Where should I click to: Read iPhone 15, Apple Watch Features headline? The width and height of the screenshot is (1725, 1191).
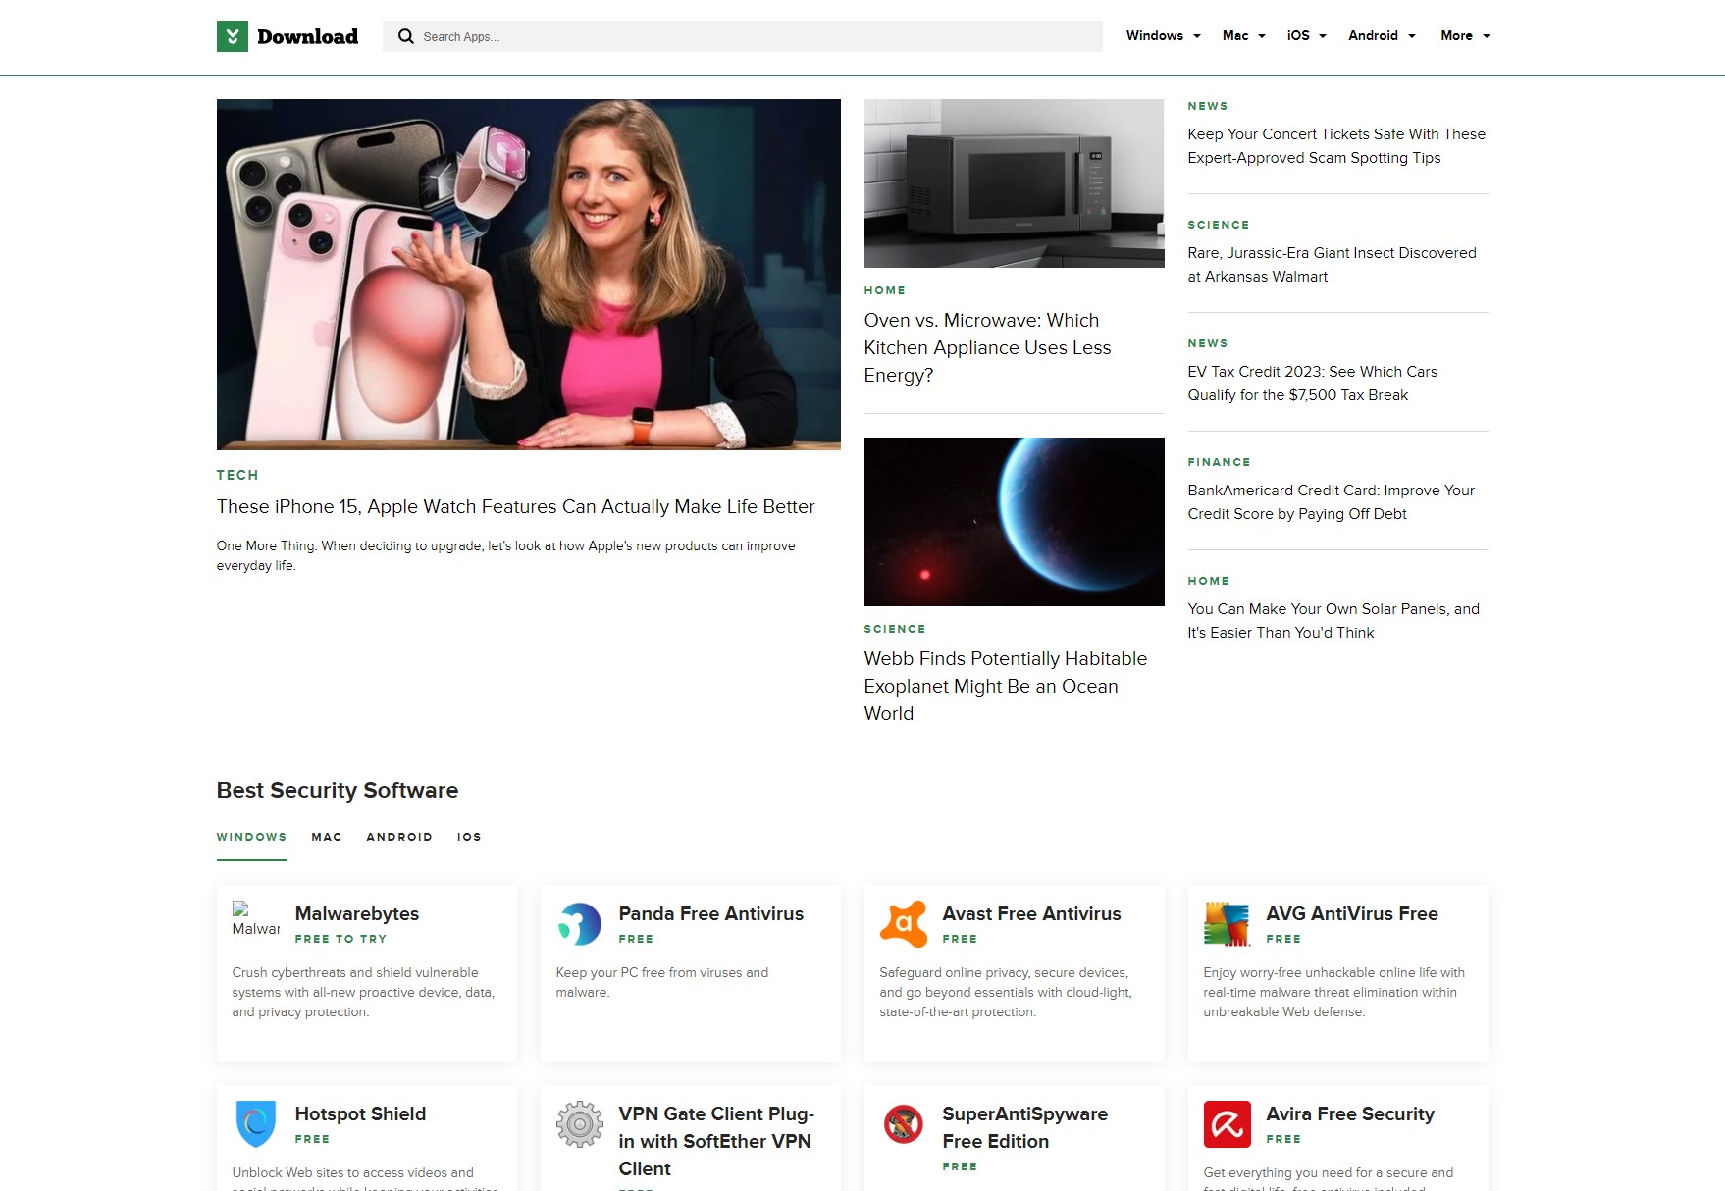[516, 506]
